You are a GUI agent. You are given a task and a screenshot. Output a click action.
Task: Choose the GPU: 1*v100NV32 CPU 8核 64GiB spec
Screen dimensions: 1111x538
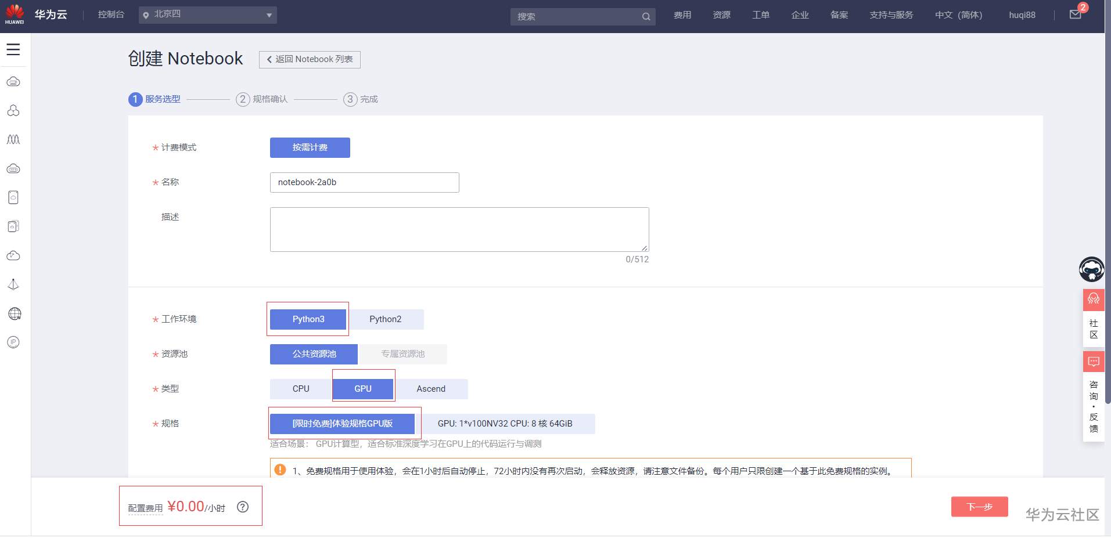(505, 424)
